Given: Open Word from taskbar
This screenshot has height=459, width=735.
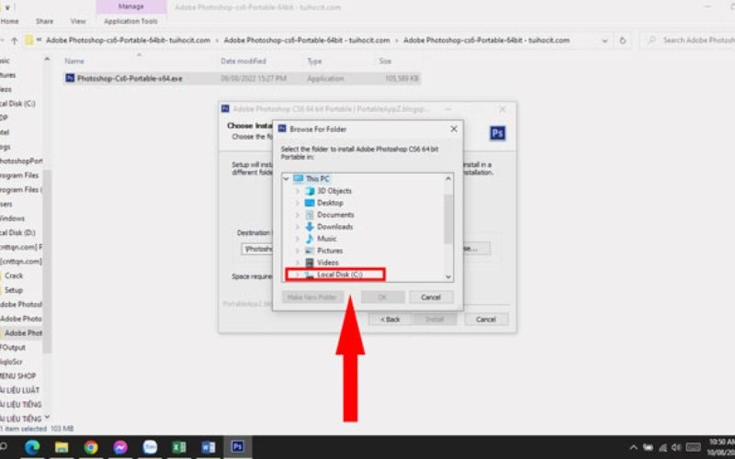Looking at the screenshot, I should (x=209, y=447).
